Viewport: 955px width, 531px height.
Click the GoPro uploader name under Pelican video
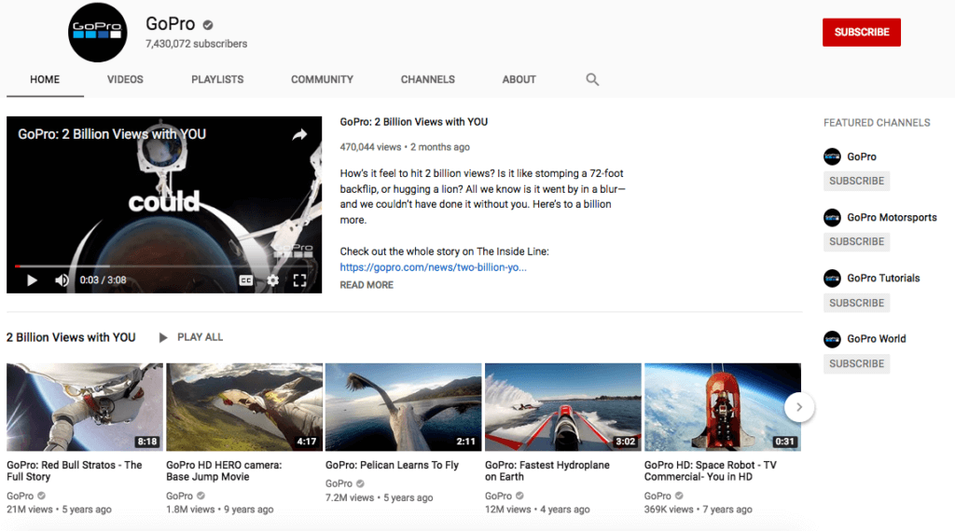point(339,484)
